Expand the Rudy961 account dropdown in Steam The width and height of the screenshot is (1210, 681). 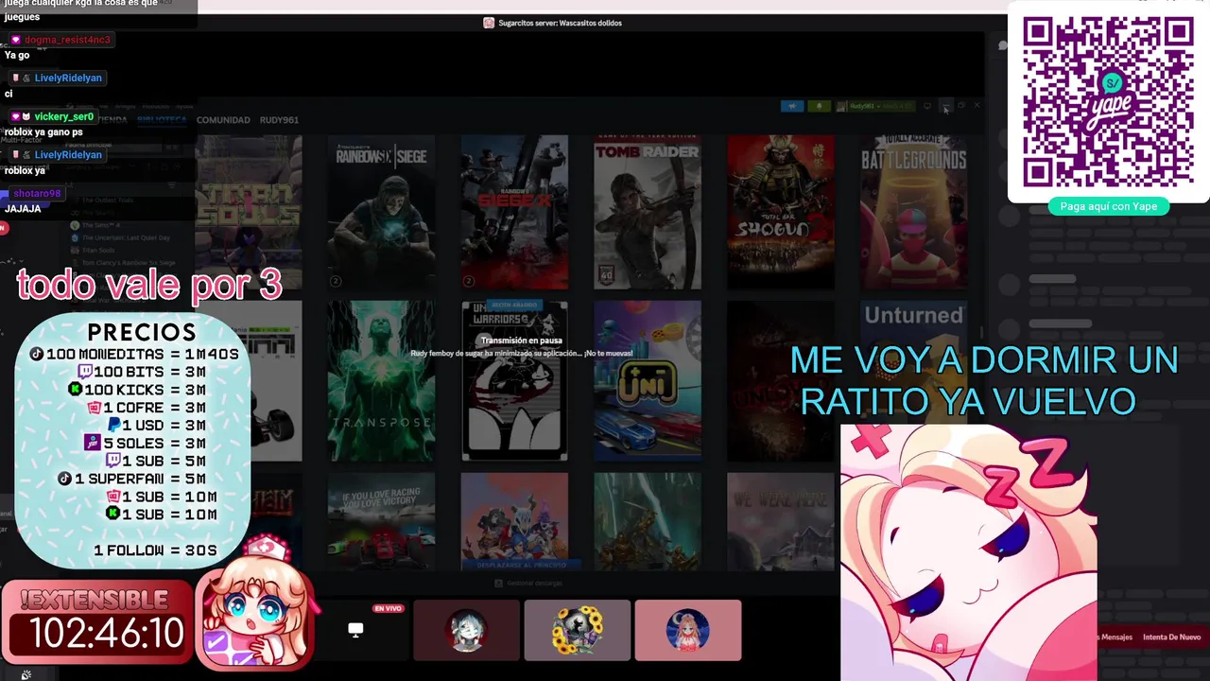[x=874, y=106]
